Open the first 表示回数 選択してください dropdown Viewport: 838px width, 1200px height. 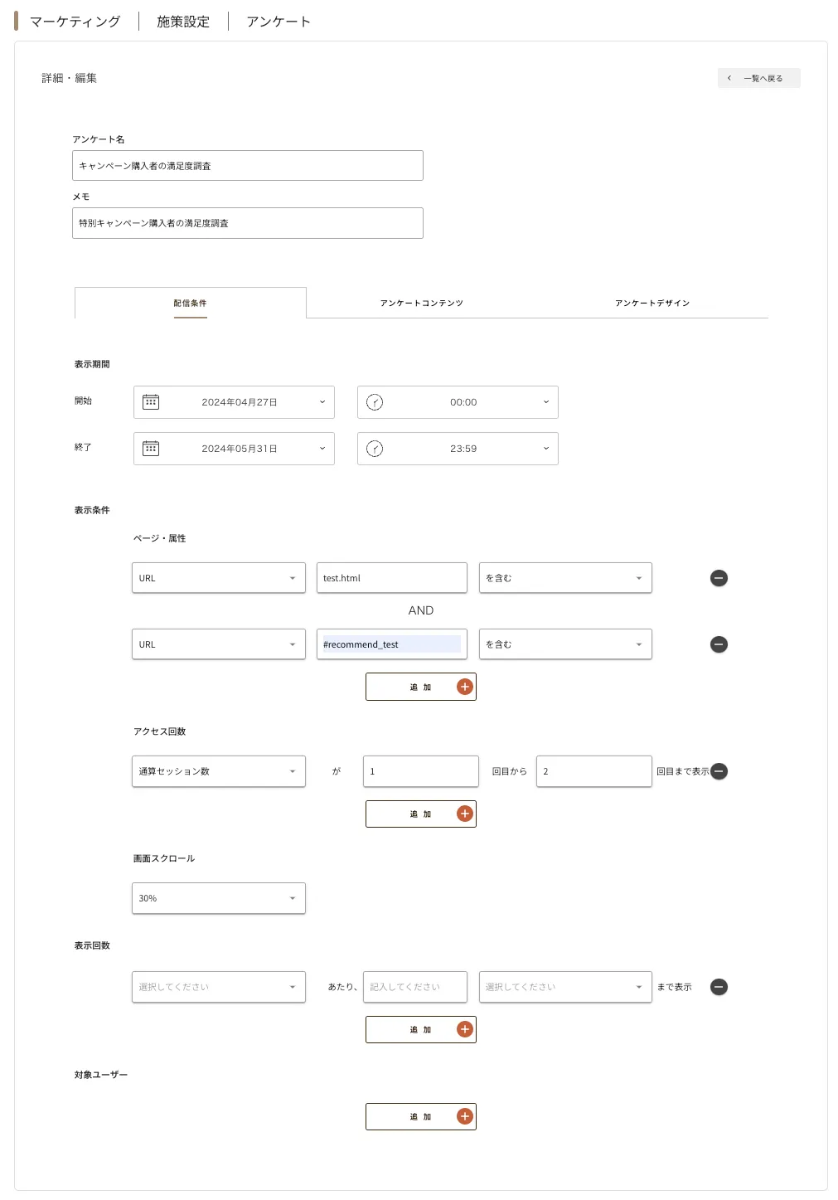click(219, 987)
